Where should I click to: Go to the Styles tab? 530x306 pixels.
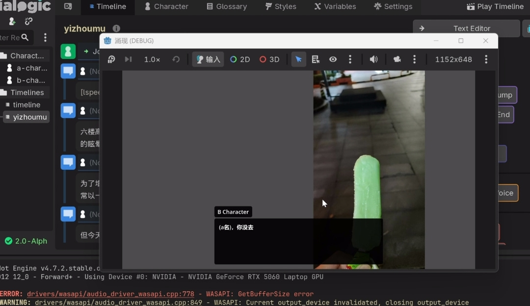(x=281, y=6)
